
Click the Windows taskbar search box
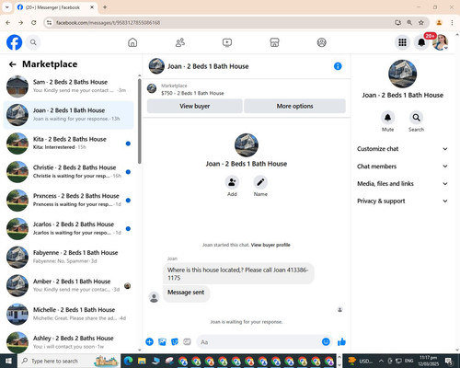(x=69, y=361)
